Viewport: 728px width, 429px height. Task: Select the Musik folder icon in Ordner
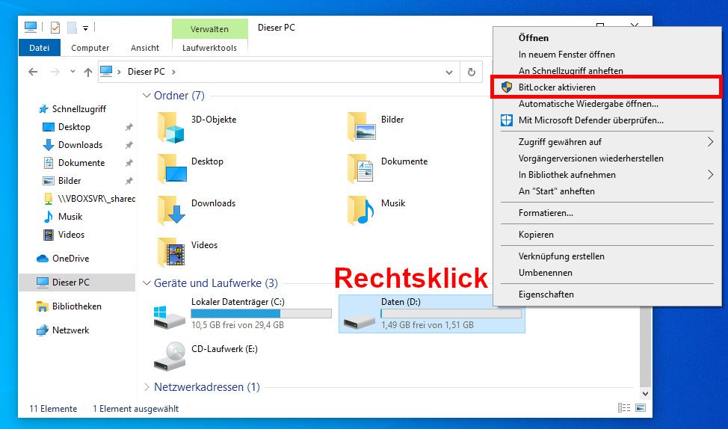(x=361, y=210)
